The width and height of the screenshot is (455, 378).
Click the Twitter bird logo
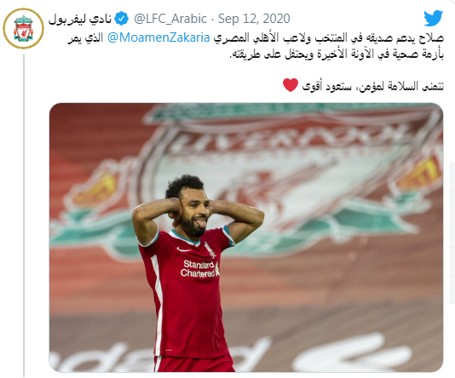coord(434,18)
